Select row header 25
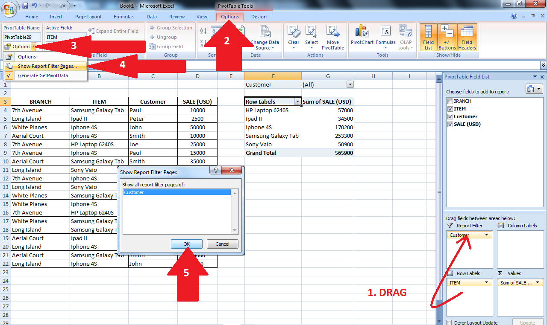The image size is (547, 325). 6,289
